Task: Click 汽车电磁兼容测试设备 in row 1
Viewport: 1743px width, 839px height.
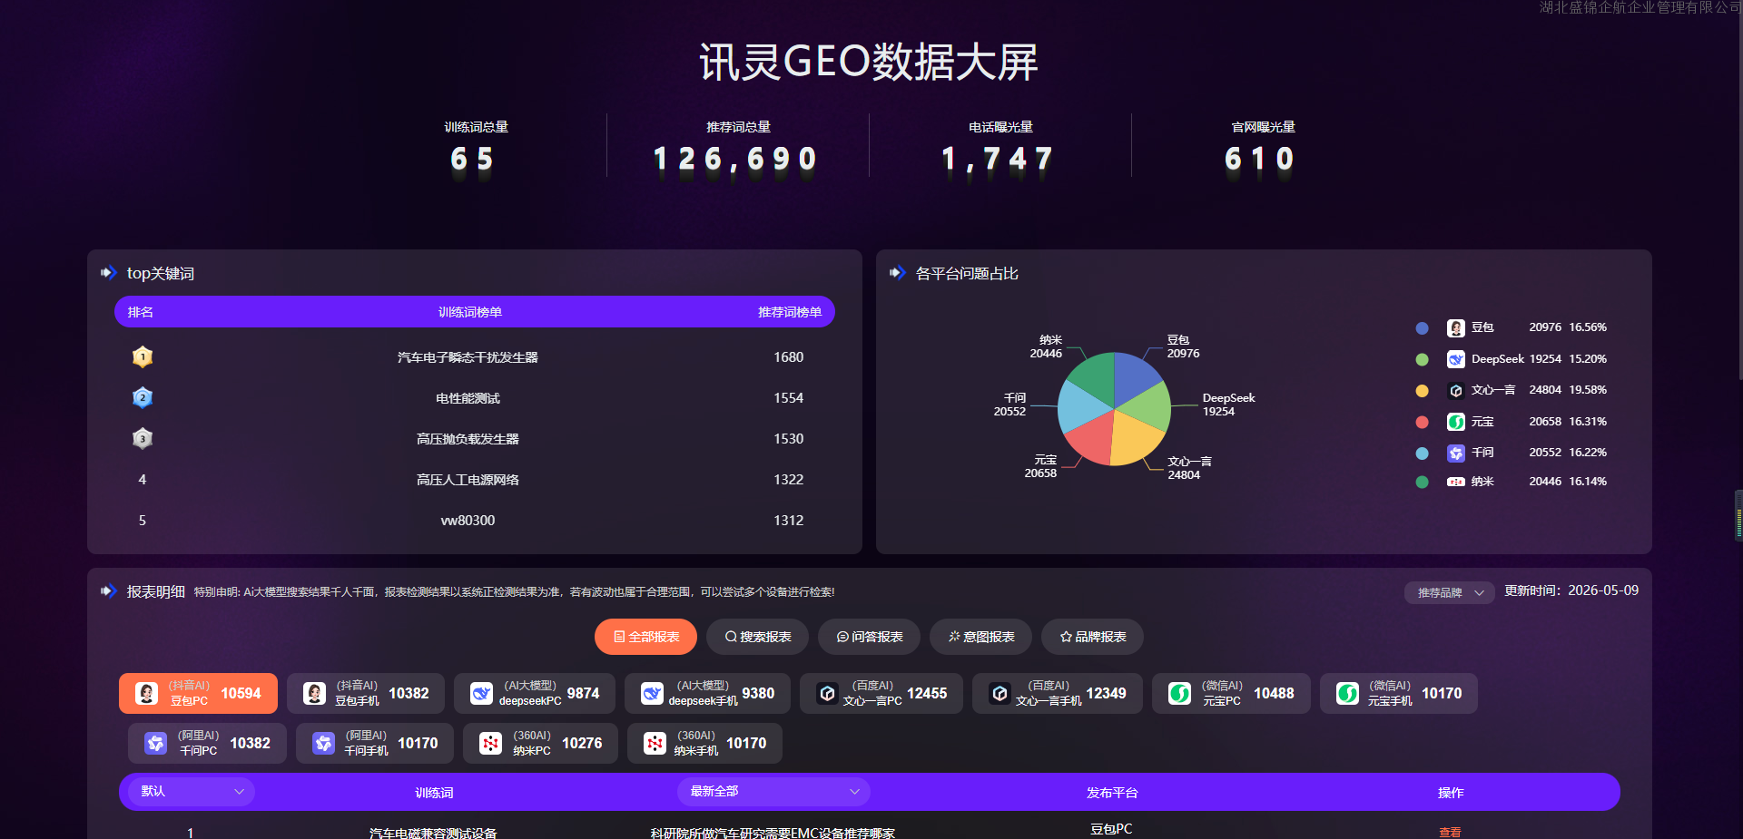Action: (433, 833)
